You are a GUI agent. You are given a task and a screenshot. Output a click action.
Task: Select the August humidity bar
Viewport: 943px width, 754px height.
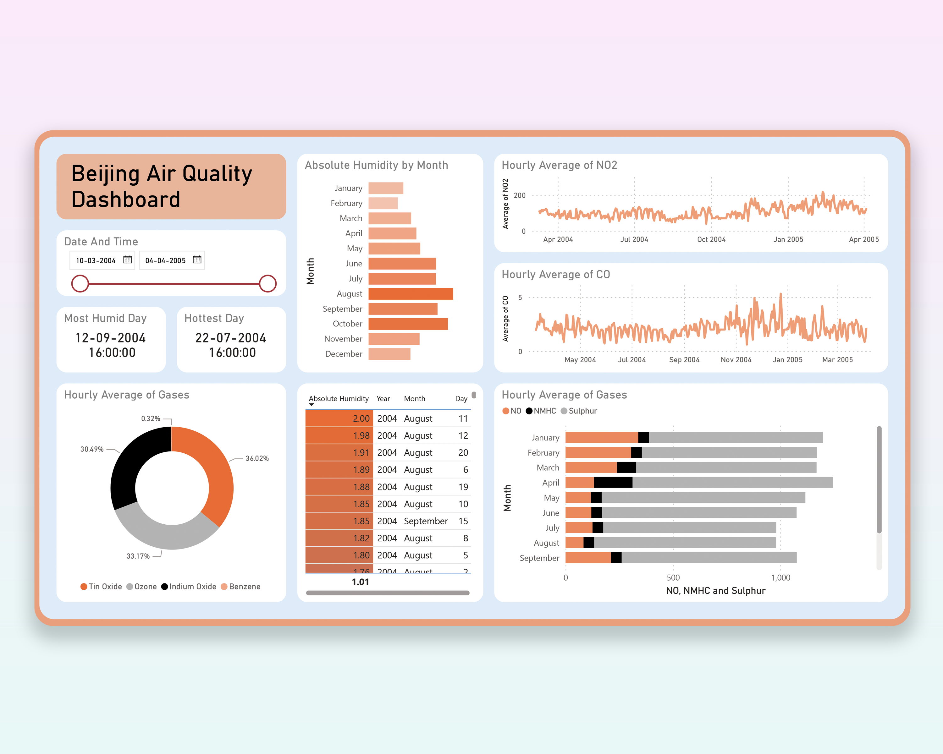(410, 294)
